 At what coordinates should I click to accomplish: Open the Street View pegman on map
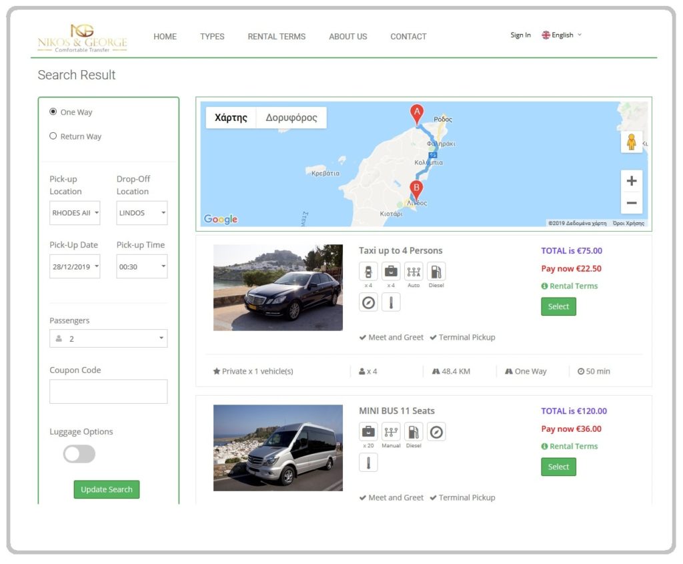[631, 142]
